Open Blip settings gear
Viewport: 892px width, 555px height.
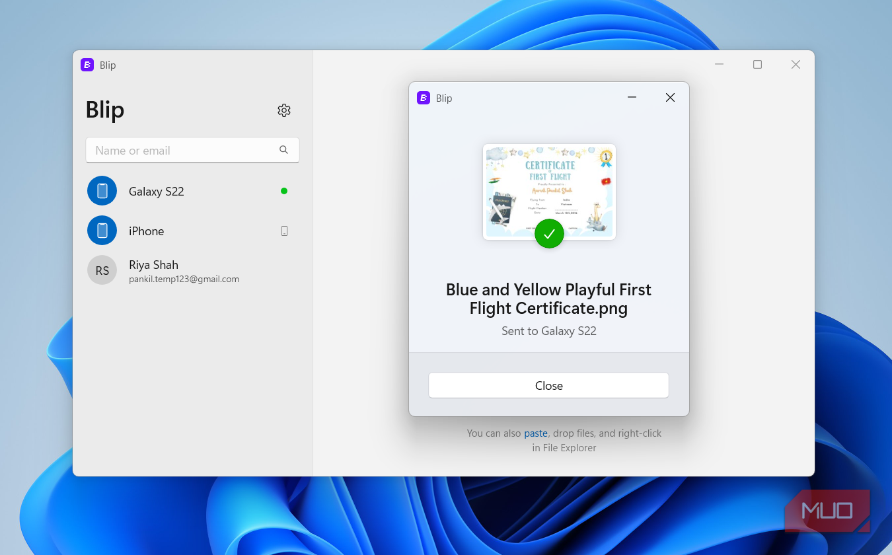(x=284, y=110)
